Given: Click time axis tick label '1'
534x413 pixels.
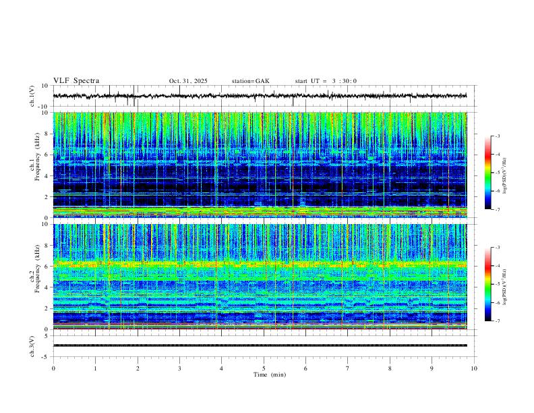Looking at the screenshot, I should [x=95, y=368].
